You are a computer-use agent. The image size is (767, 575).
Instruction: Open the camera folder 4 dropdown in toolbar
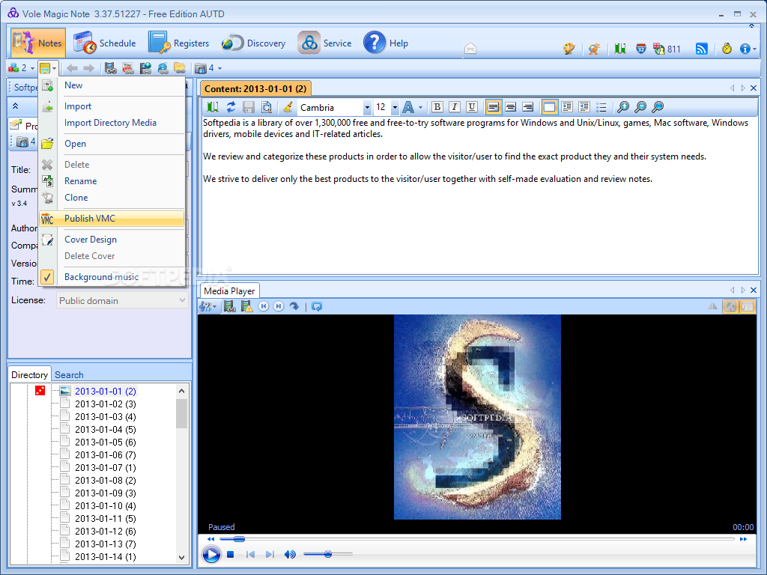click(x=208, y=68)
